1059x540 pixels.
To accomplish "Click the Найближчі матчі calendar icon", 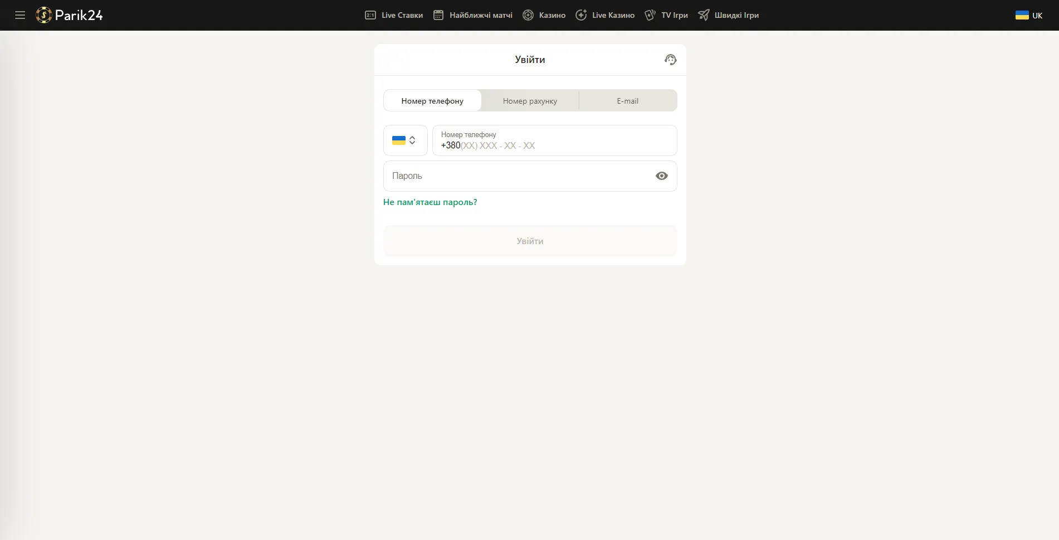I will click(438, 15).
